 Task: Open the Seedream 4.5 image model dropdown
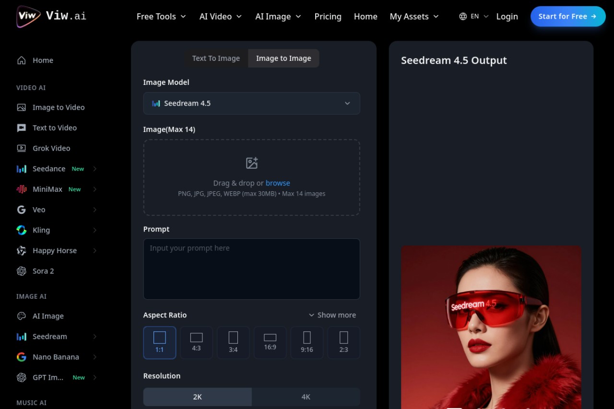pos(252,103)
